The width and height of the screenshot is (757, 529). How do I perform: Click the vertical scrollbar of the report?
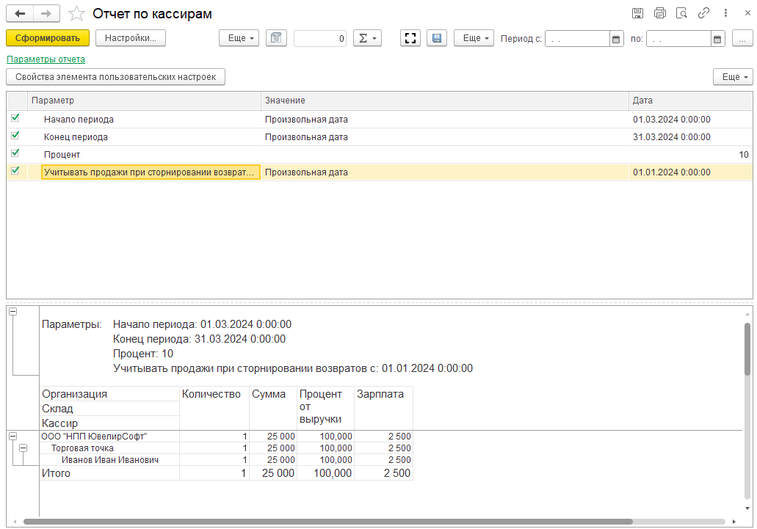point(747,349)
